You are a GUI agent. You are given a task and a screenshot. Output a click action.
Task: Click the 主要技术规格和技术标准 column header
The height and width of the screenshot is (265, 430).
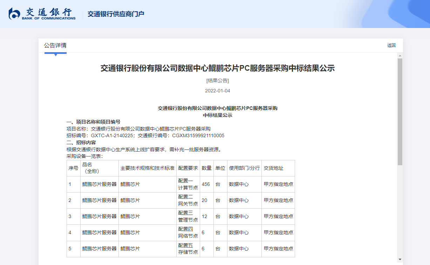[x=148, y=168]
